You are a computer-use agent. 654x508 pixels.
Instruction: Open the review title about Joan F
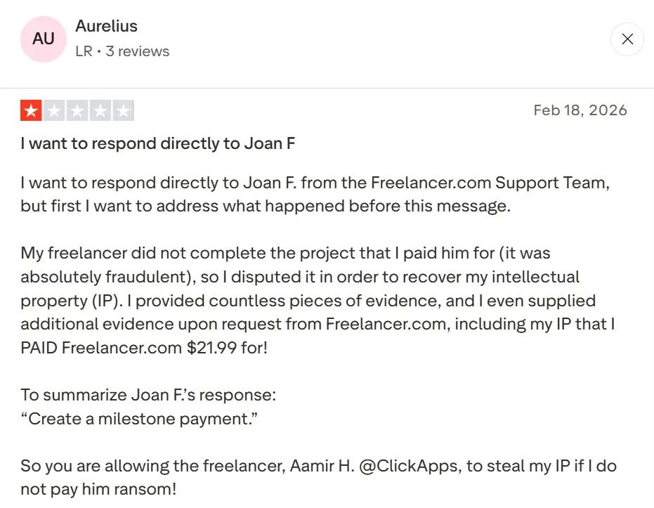pos(157,143)
